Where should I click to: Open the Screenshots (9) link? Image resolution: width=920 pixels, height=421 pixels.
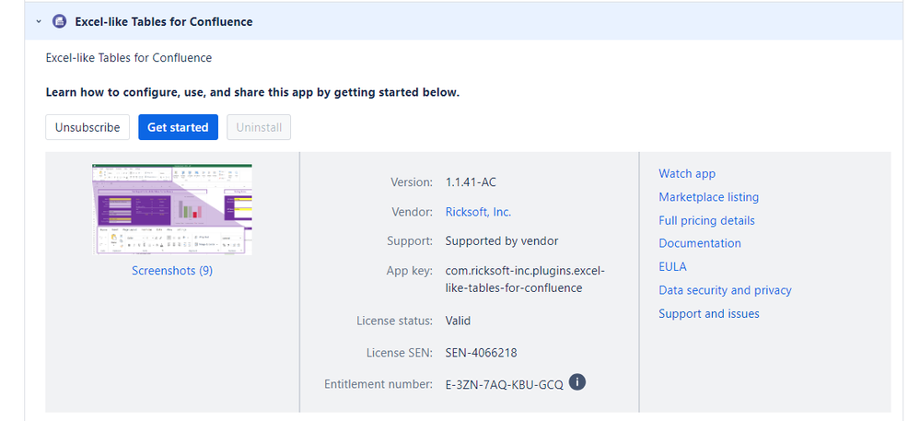[x=172, y=271]
